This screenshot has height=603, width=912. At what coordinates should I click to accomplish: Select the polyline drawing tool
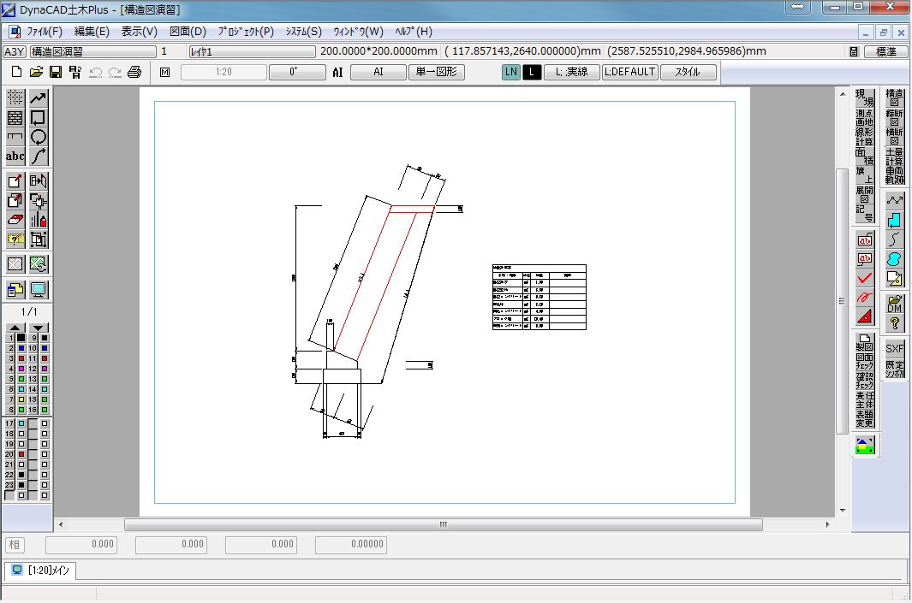click(39, 98)
